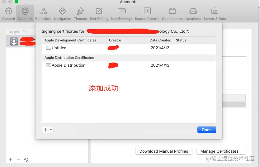Switch to Navigation preferences
Screen dimensions: 260x167
63,14
